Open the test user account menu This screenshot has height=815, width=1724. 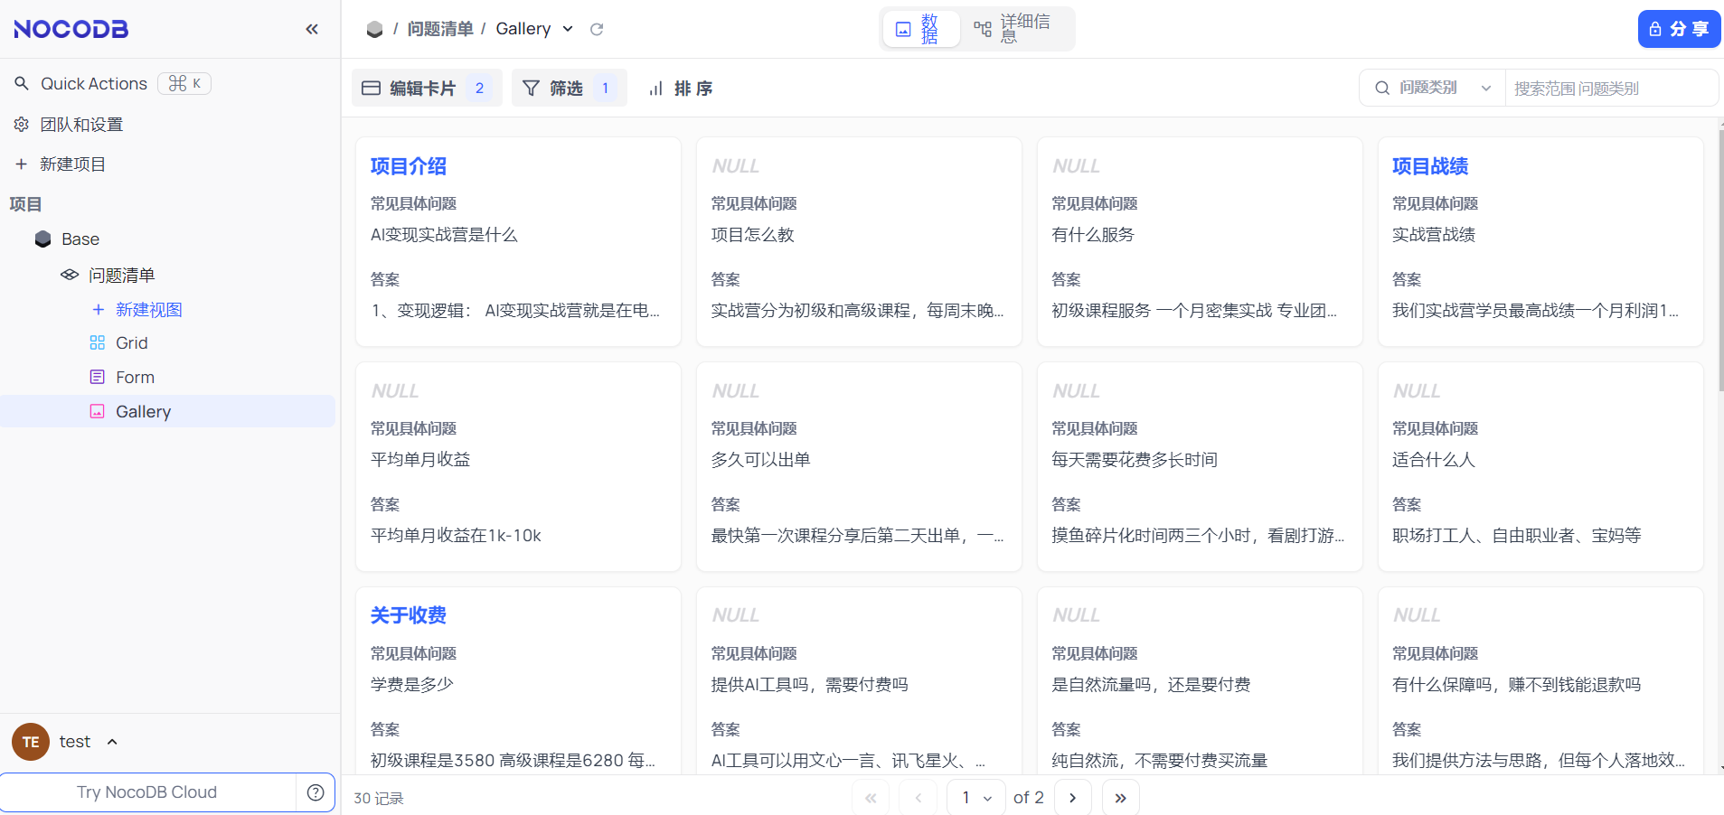89,742
